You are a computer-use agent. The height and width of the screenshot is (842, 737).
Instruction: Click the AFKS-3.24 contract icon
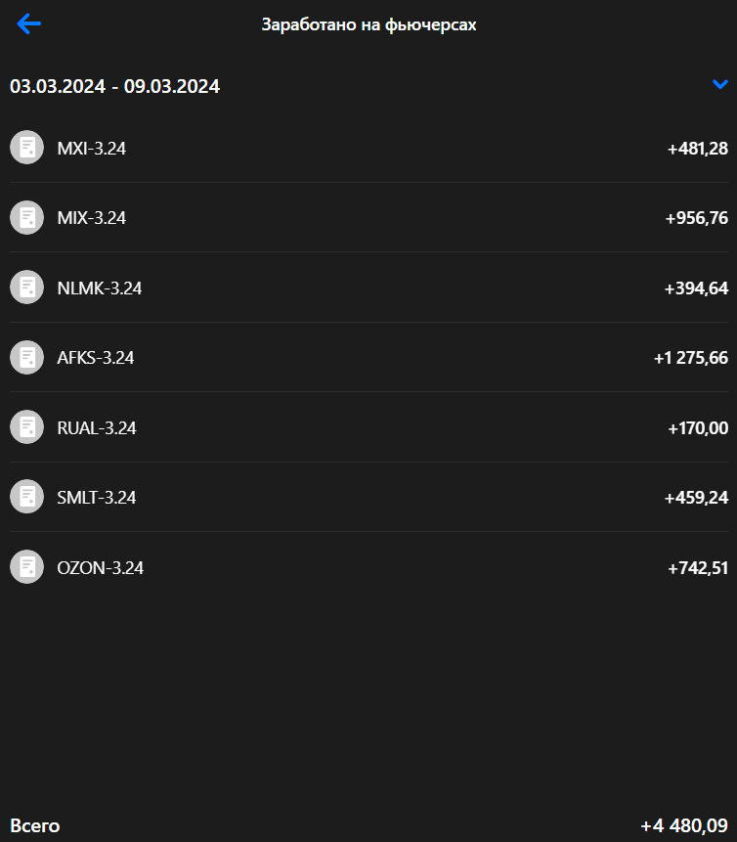[x=27, y=357]
